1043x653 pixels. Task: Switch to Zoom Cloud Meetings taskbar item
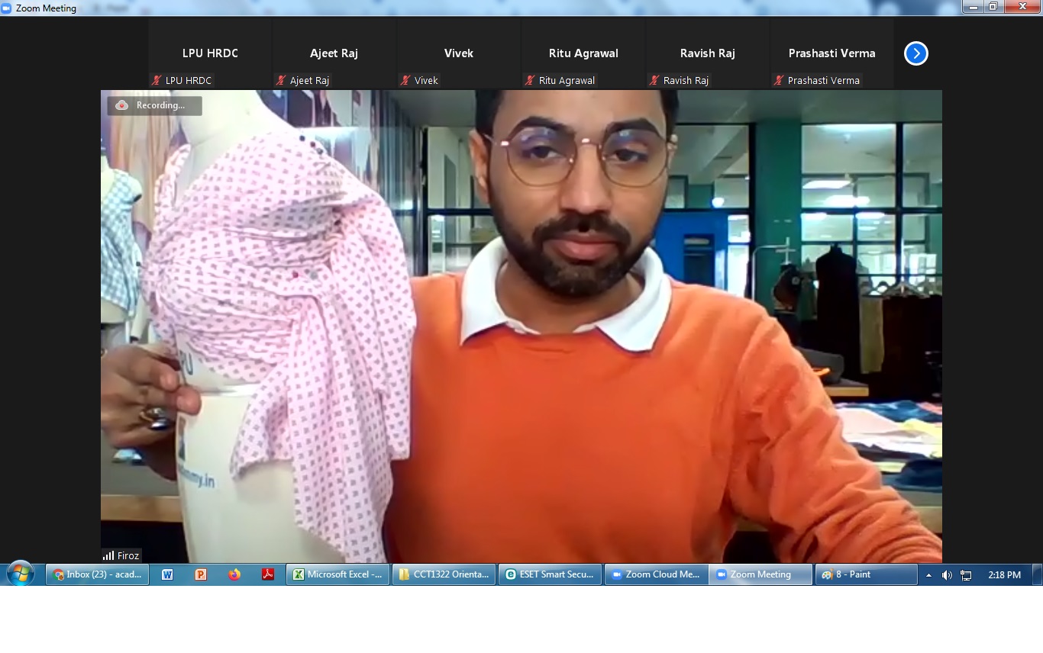pyautogui.click(x=657, y=574)
